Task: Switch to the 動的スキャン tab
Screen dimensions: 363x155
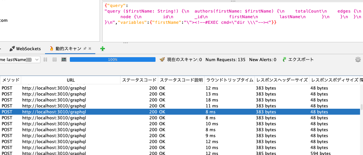Action: [68, 49]
